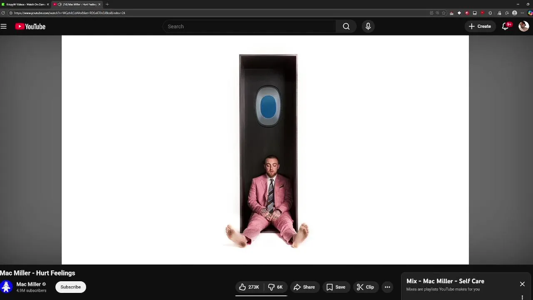Share the Hurt Feelings video
Viewport: 533px width, 300px height.
coord(304,287)
